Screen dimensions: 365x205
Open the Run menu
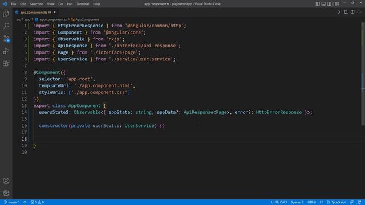[x=70, y=4]
